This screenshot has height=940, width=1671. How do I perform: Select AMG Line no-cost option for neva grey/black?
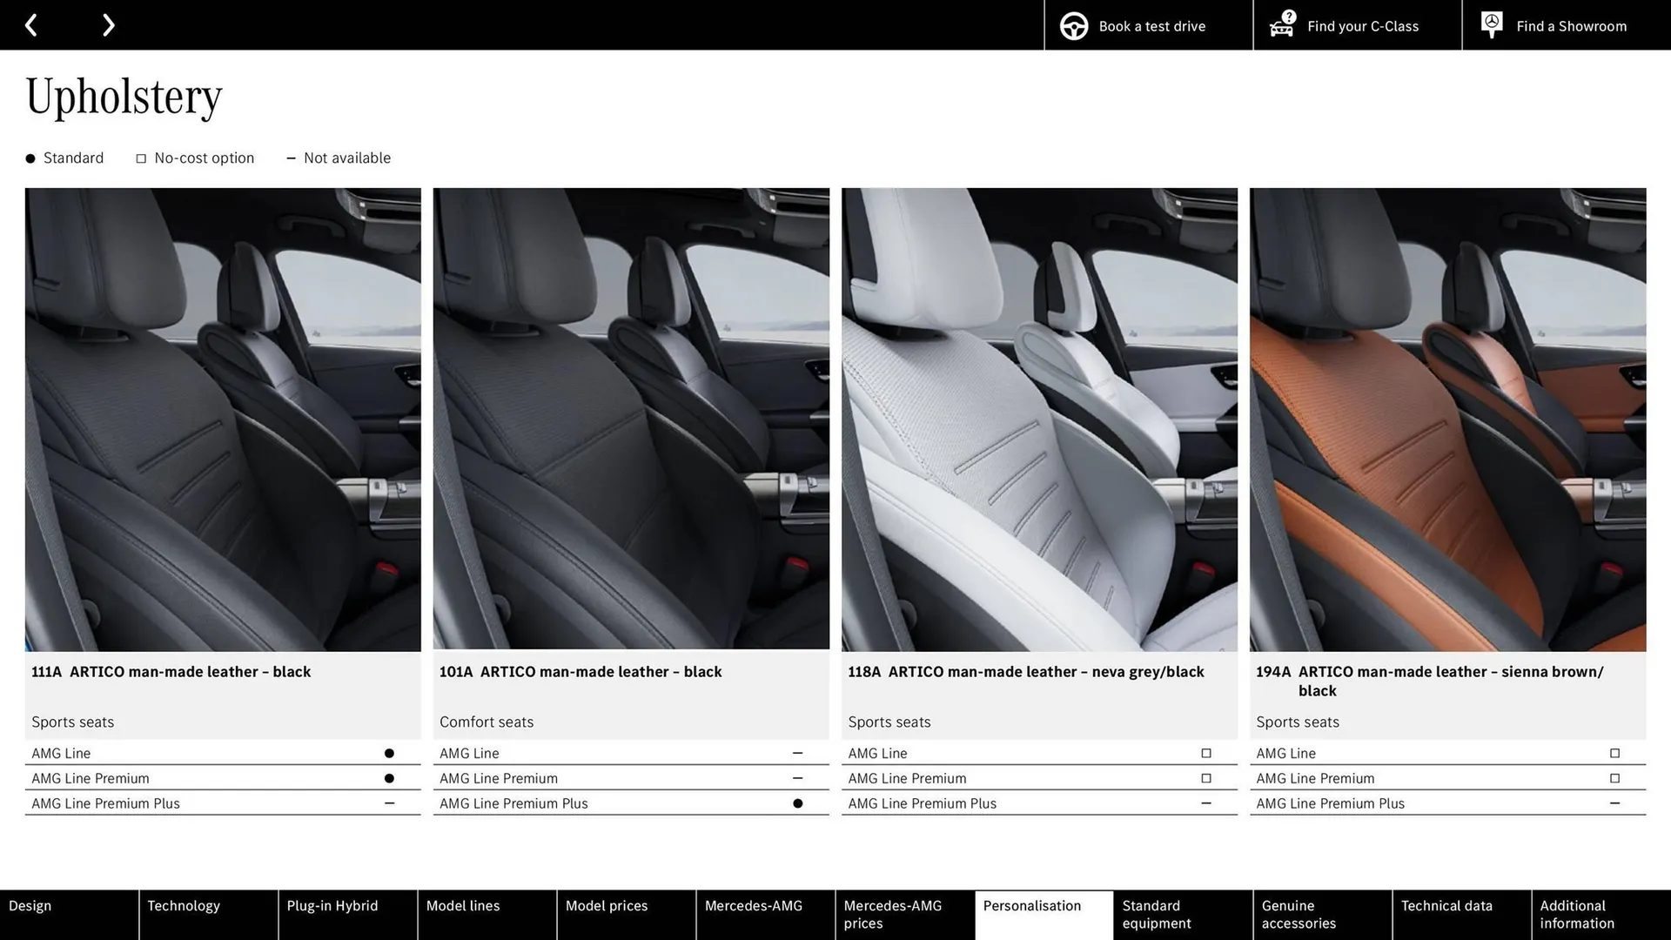[x=1206, y=753]
